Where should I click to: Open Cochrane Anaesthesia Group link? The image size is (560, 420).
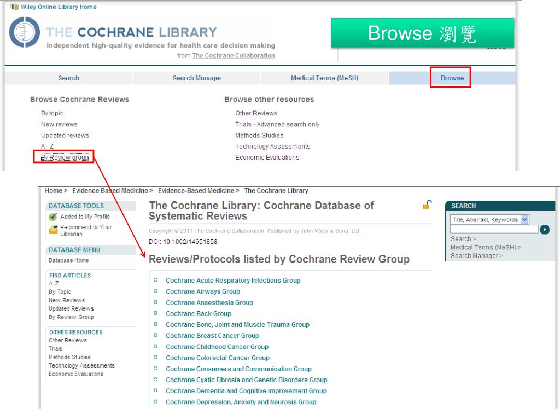click(x=209, y=302)
